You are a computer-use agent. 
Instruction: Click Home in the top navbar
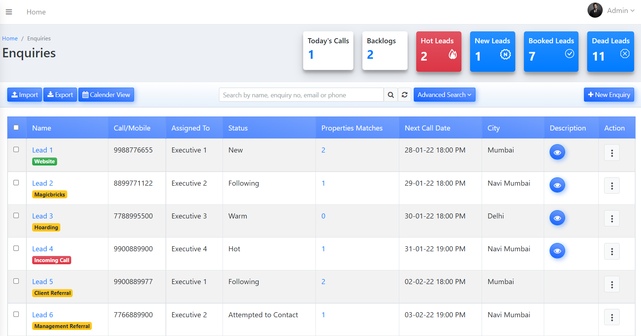pyautogui.click(x=36, y=12)
